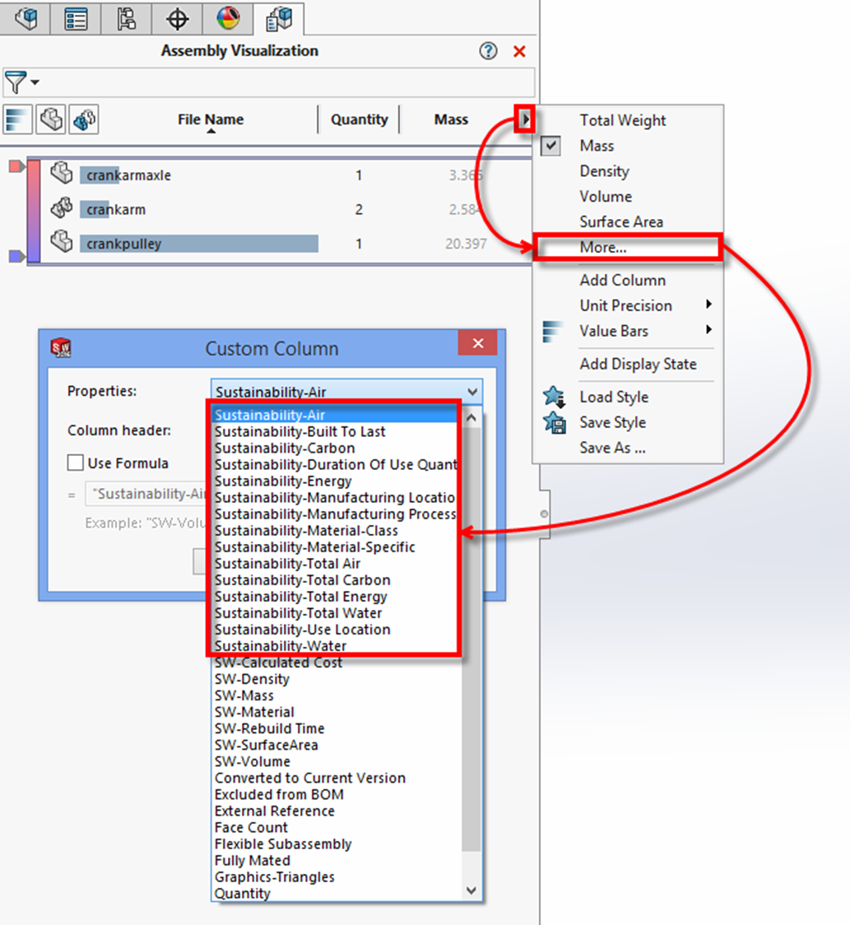
Task: Click the Value Bars menu icon
Action: [553, 331]
